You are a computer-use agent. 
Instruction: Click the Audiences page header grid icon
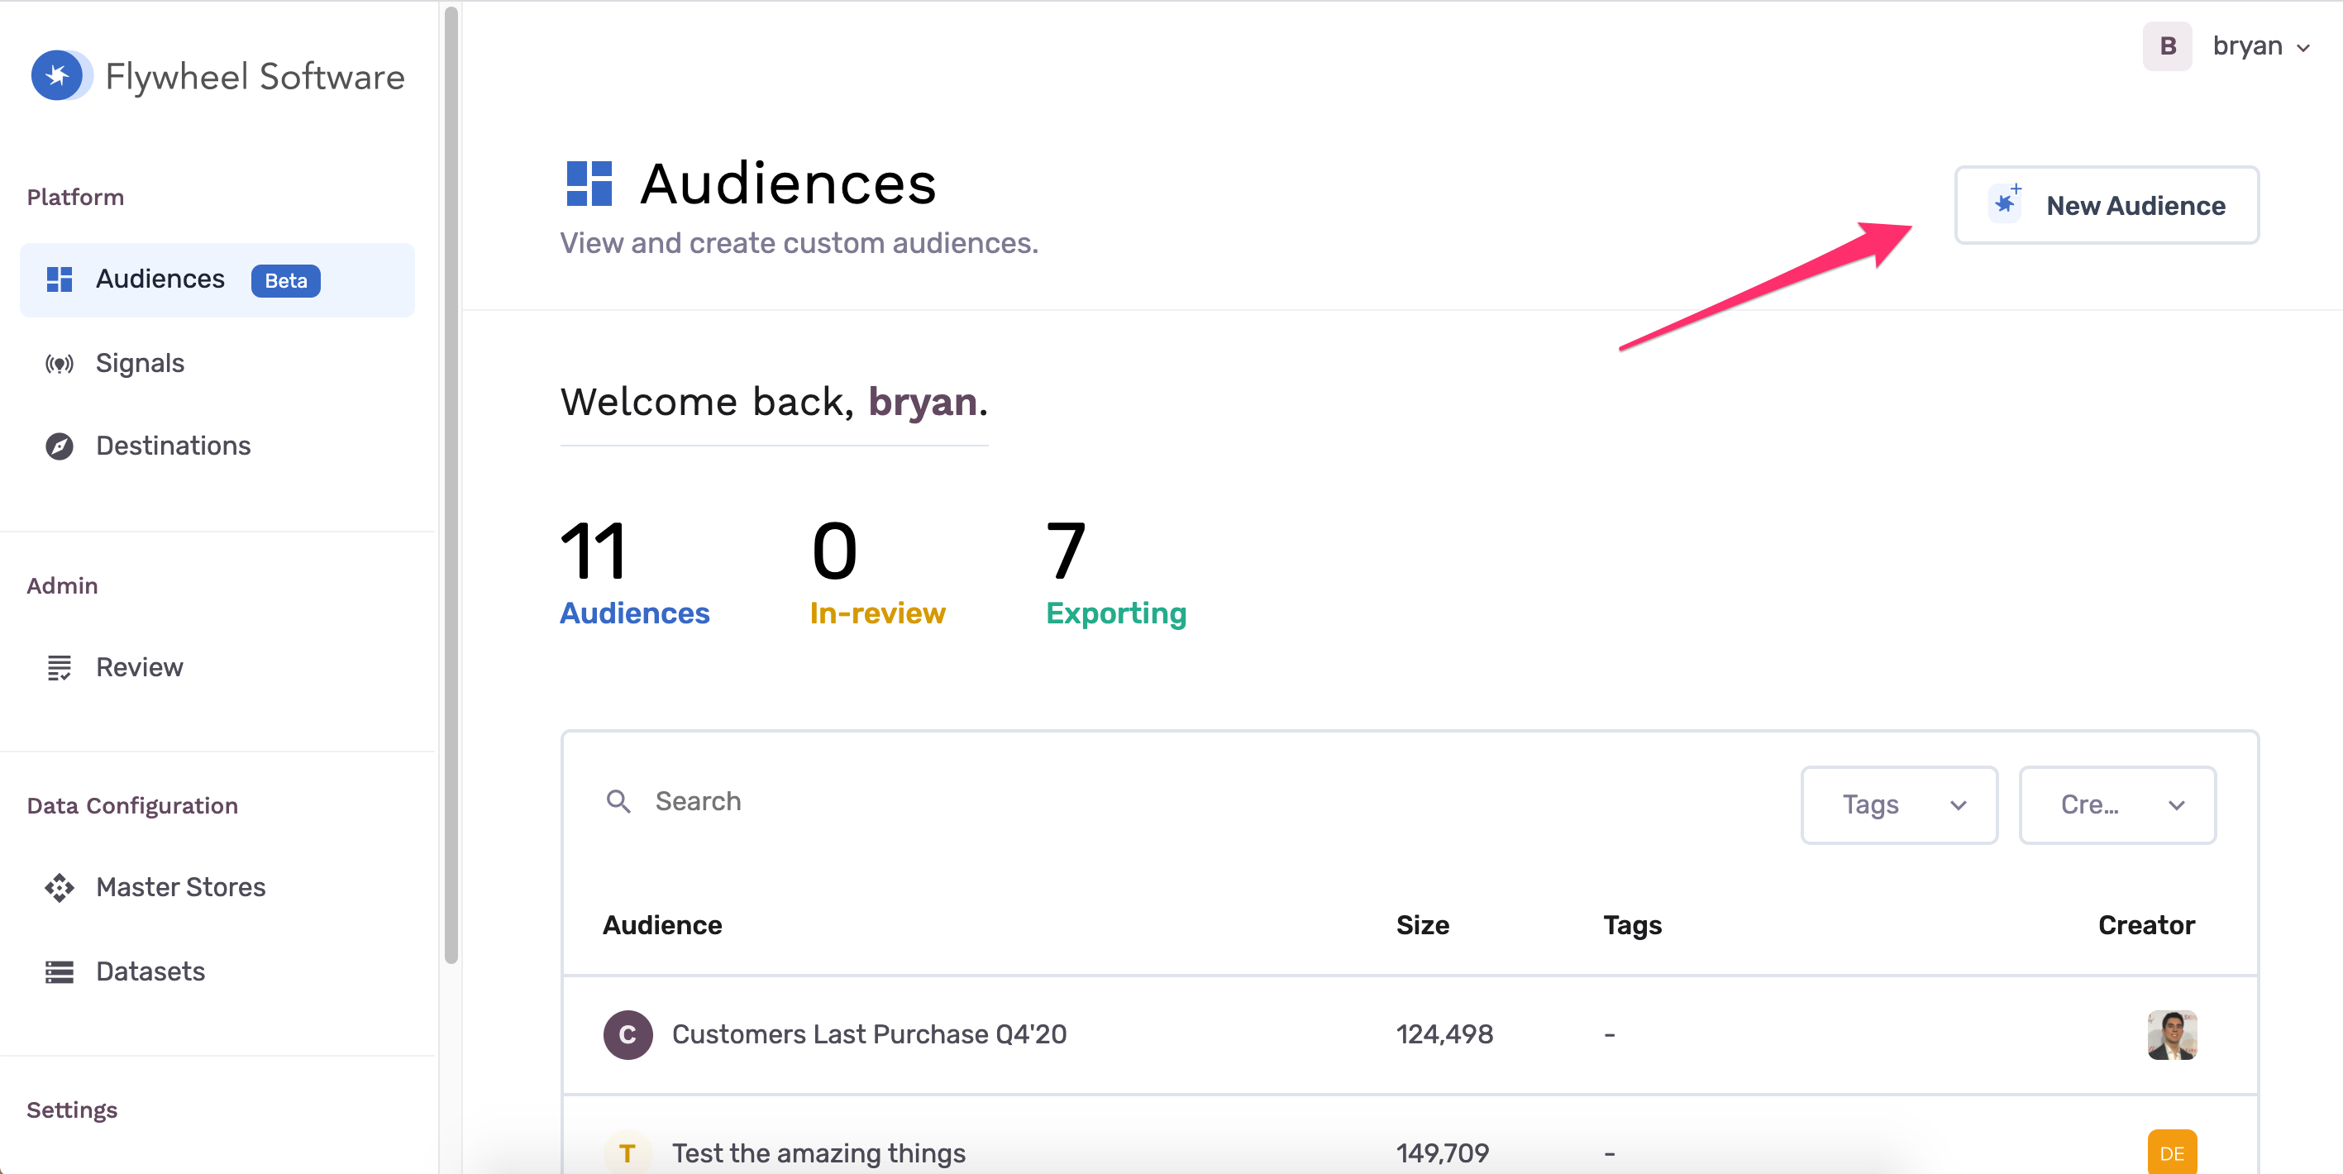[x=589, y=184]
